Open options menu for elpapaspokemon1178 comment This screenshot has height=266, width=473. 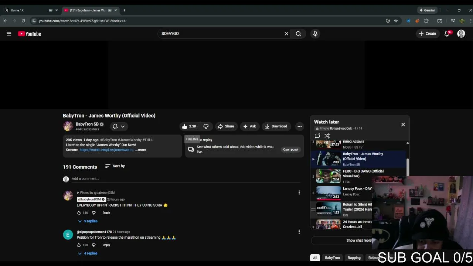pos(299,232)
